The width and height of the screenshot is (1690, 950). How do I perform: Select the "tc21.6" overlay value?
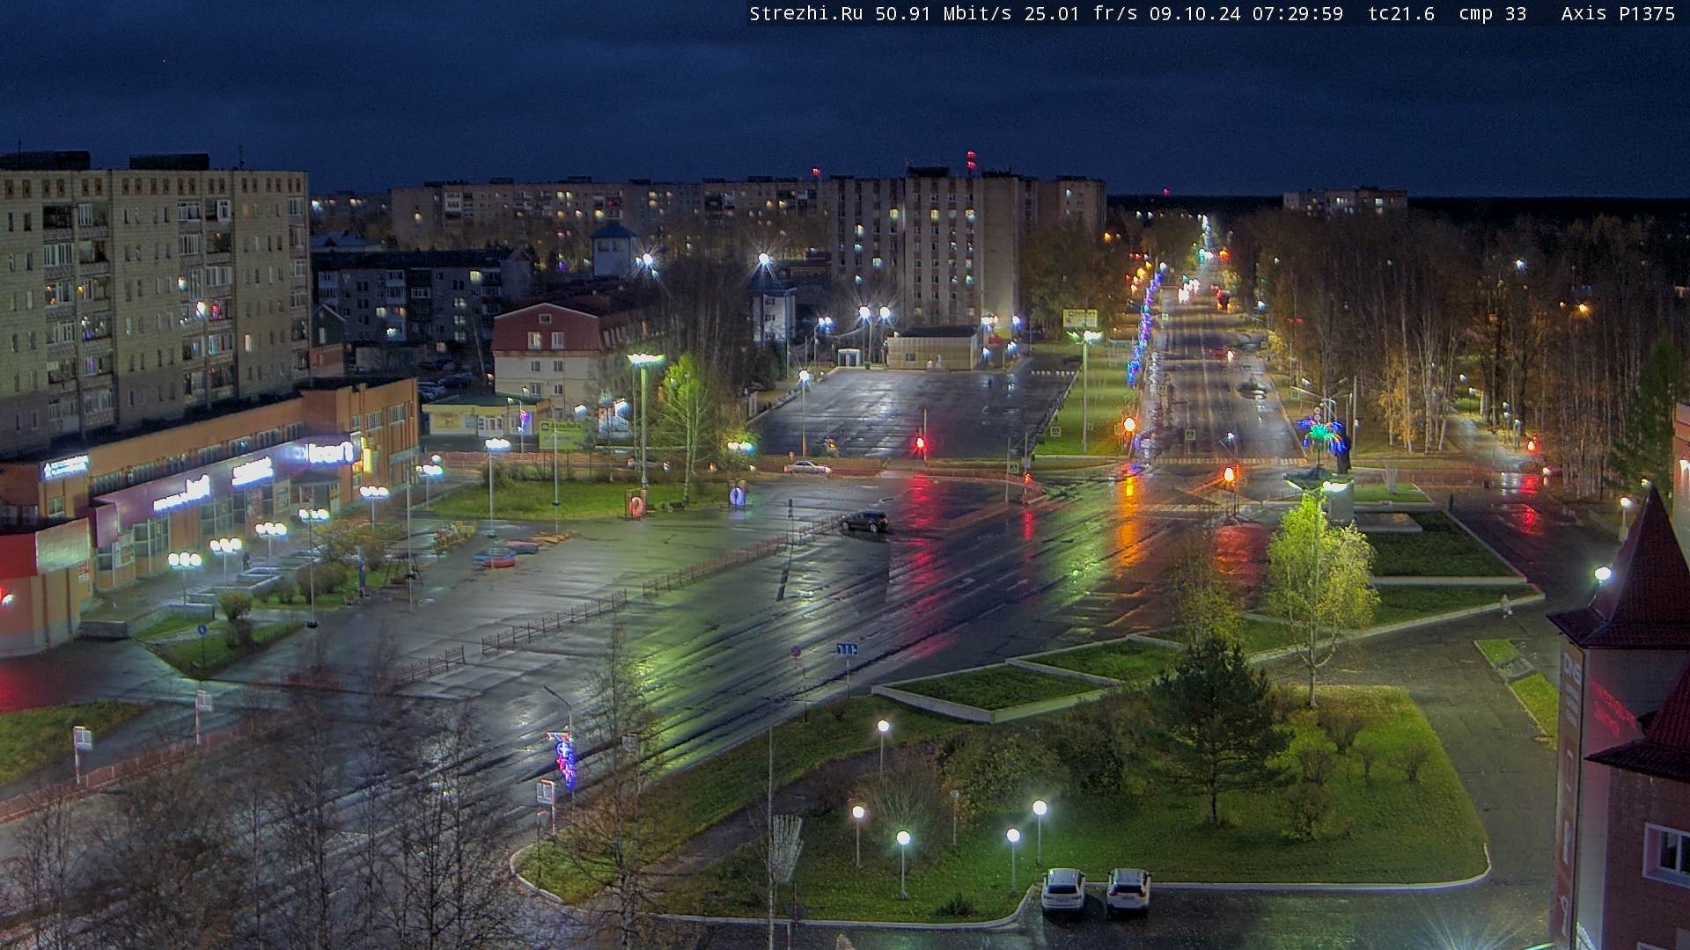pyautogui.click(x=1401, y=13)
